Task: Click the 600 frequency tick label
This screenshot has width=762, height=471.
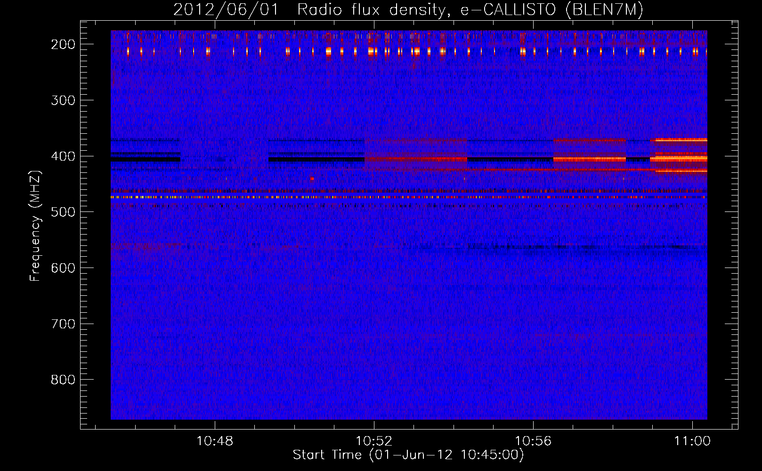Action: tap(63, 268)
